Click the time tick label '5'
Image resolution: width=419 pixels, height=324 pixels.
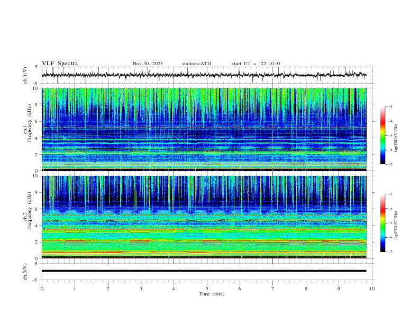[x=207, y=289]
